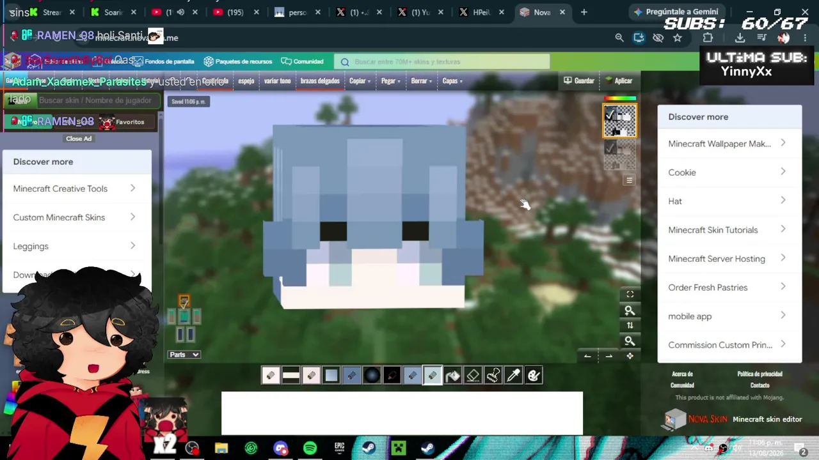Image resolution: width=819 pixels, height=460 pixels.
Task: Click the espejo mirror option
Action: (x=246, y=81)
